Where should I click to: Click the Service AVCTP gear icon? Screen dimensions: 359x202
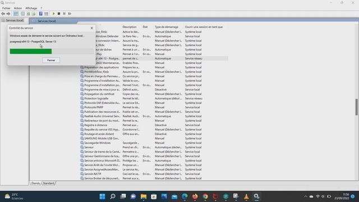pos(82,174)
